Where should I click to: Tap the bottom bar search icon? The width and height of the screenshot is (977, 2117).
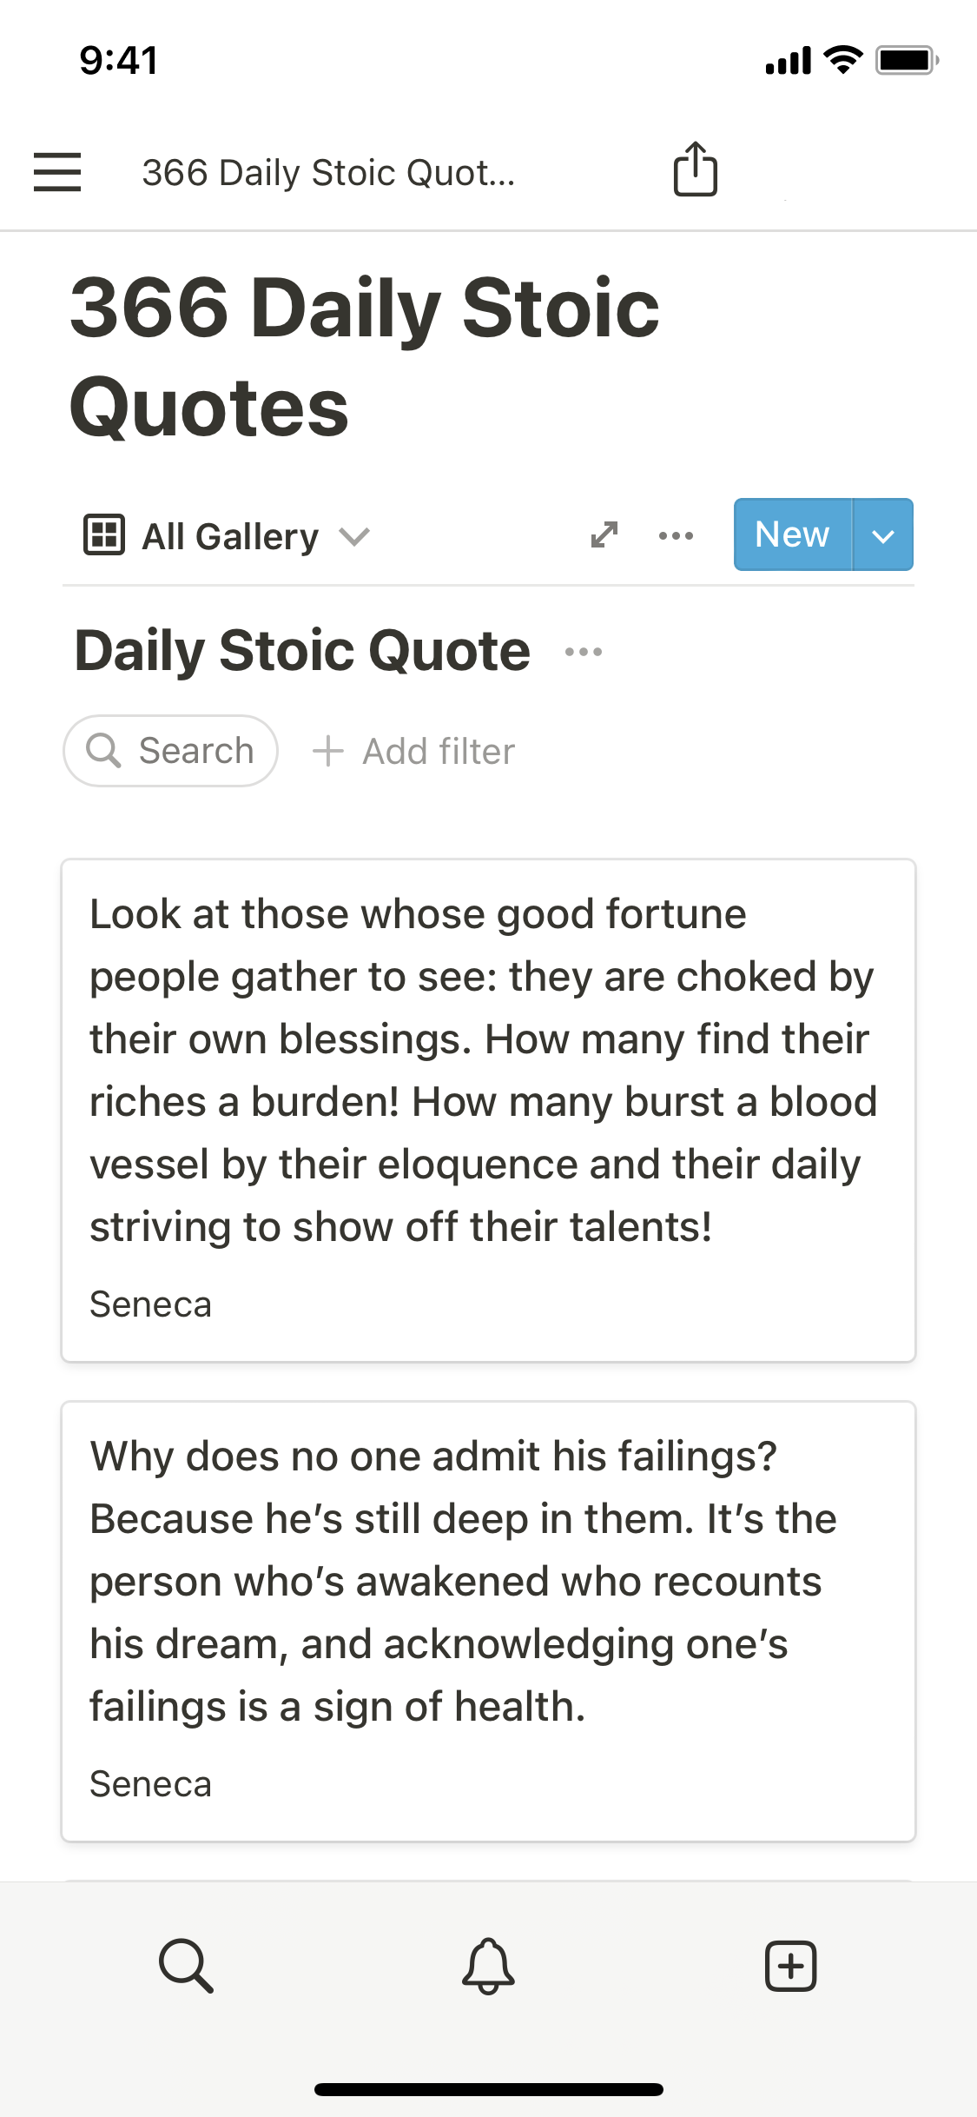coord(186,1964)
